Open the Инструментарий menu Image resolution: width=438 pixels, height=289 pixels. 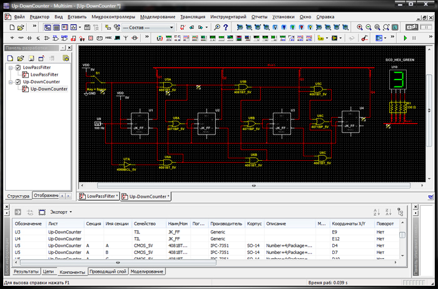coord(228,17)
